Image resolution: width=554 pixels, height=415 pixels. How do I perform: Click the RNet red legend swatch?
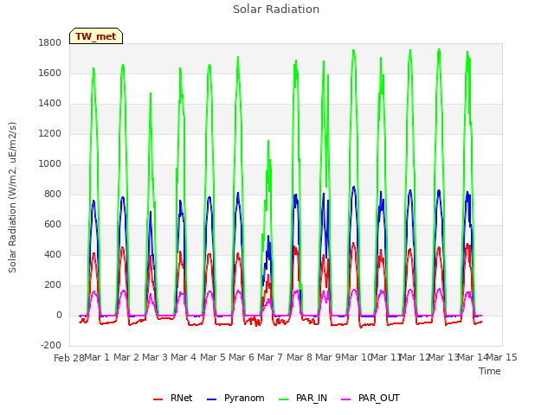click(x=158, y=399)
